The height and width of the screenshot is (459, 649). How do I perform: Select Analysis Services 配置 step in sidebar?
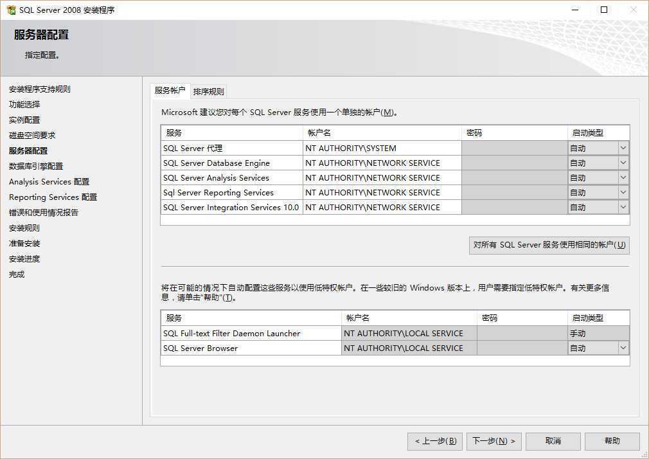[49, 181]
